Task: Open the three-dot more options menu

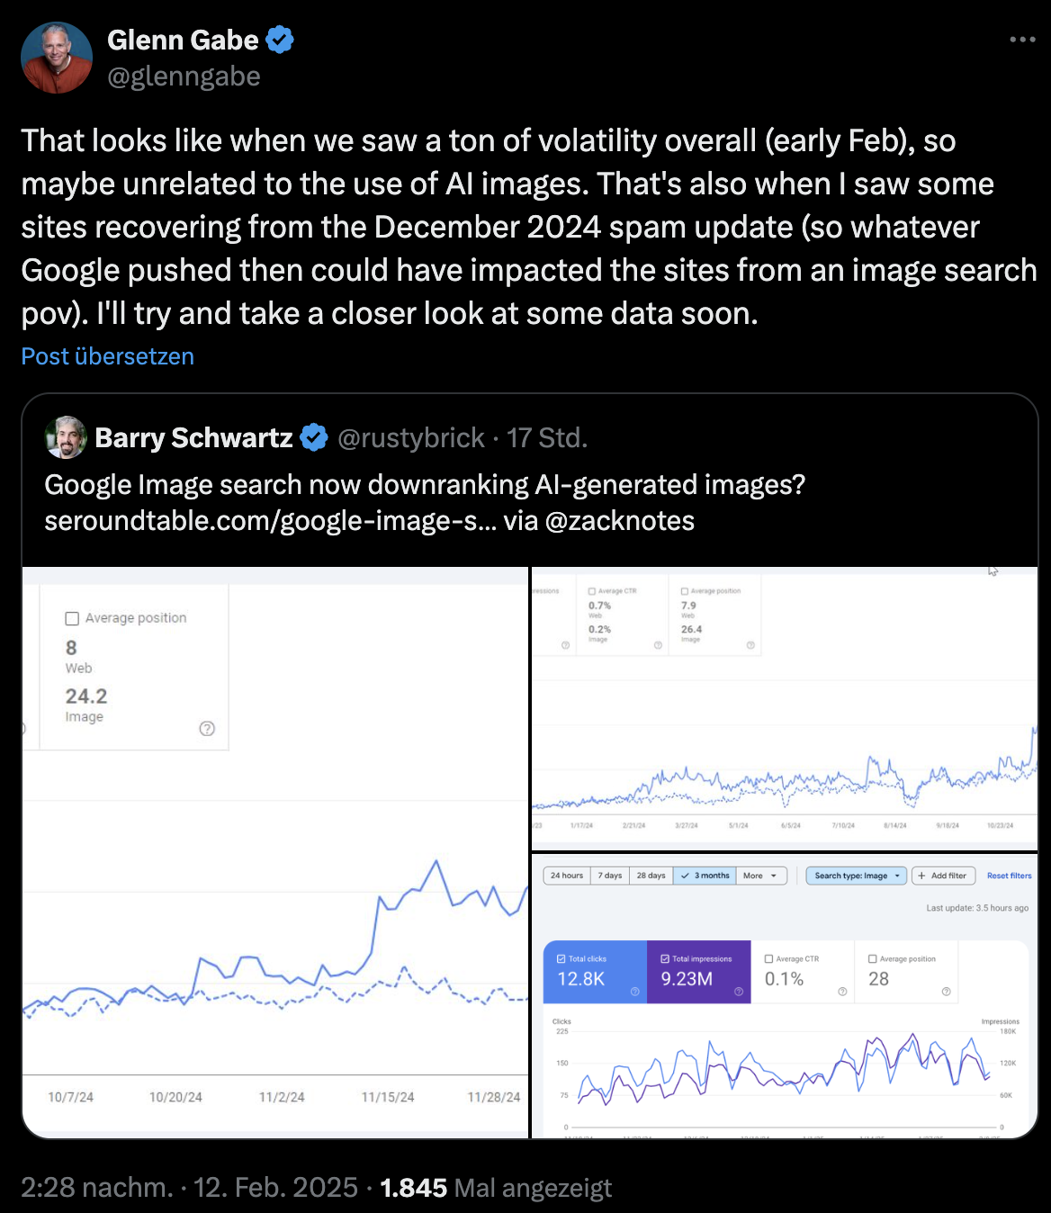Action: coord(1021,39)
